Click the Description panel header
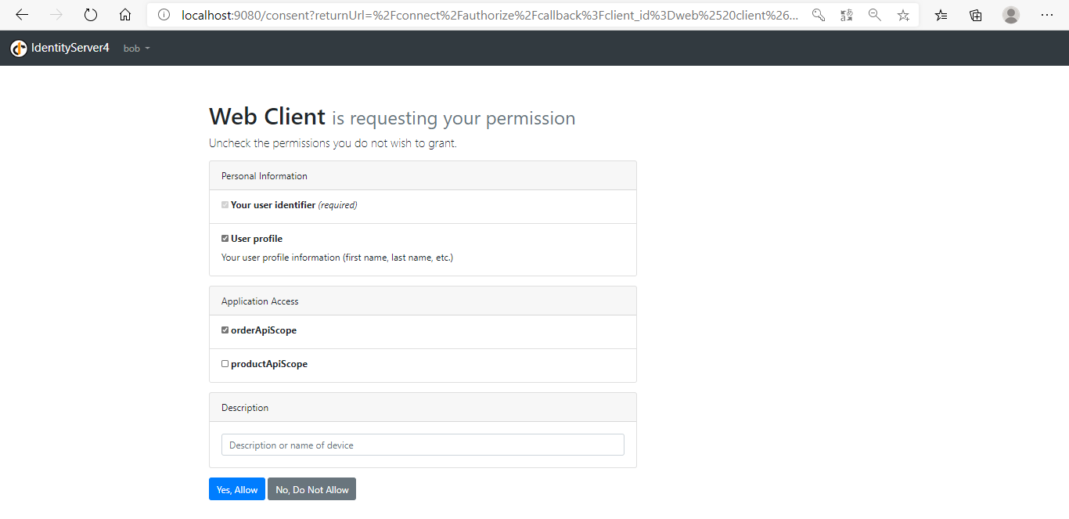The height and width of the screenshot is (519, 1069). pos(423,408)
